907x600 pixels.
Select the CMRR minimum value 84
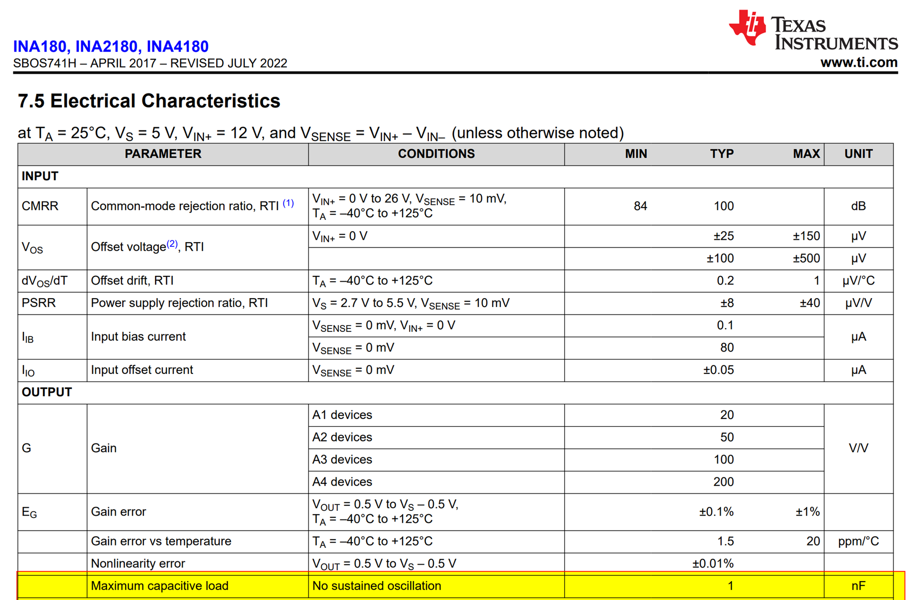coord(640,206)
